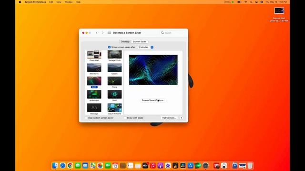Open the System Preferences menu

click(35, 2)
